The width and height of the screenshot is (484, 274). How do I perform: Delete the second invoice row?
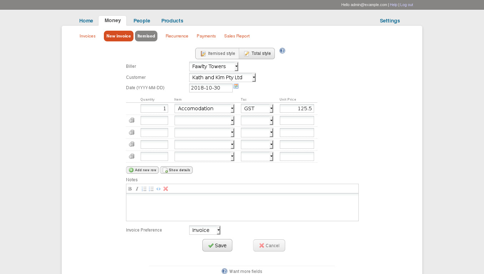pos(132,121)
